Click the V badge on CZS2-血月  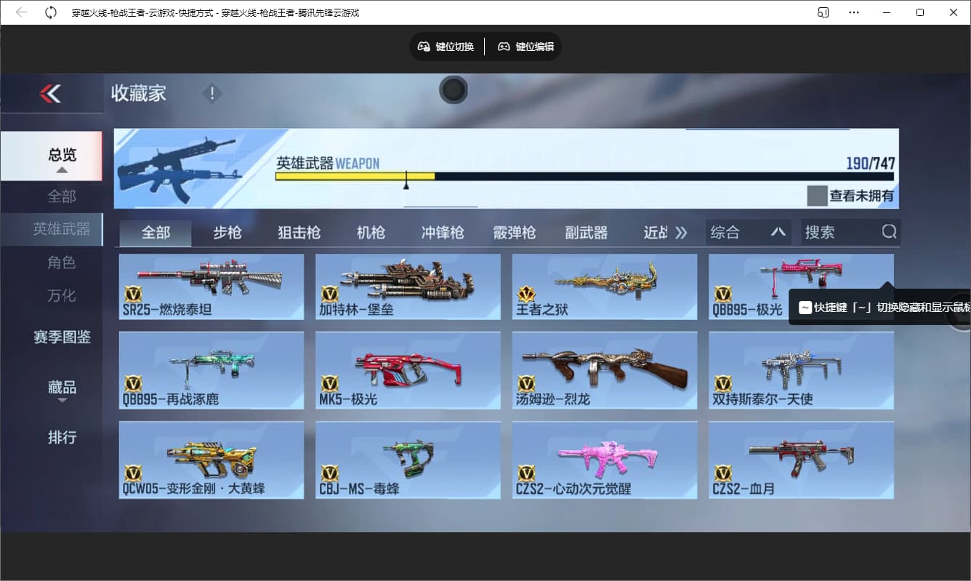pyautogui.click(x=722, y=473)
